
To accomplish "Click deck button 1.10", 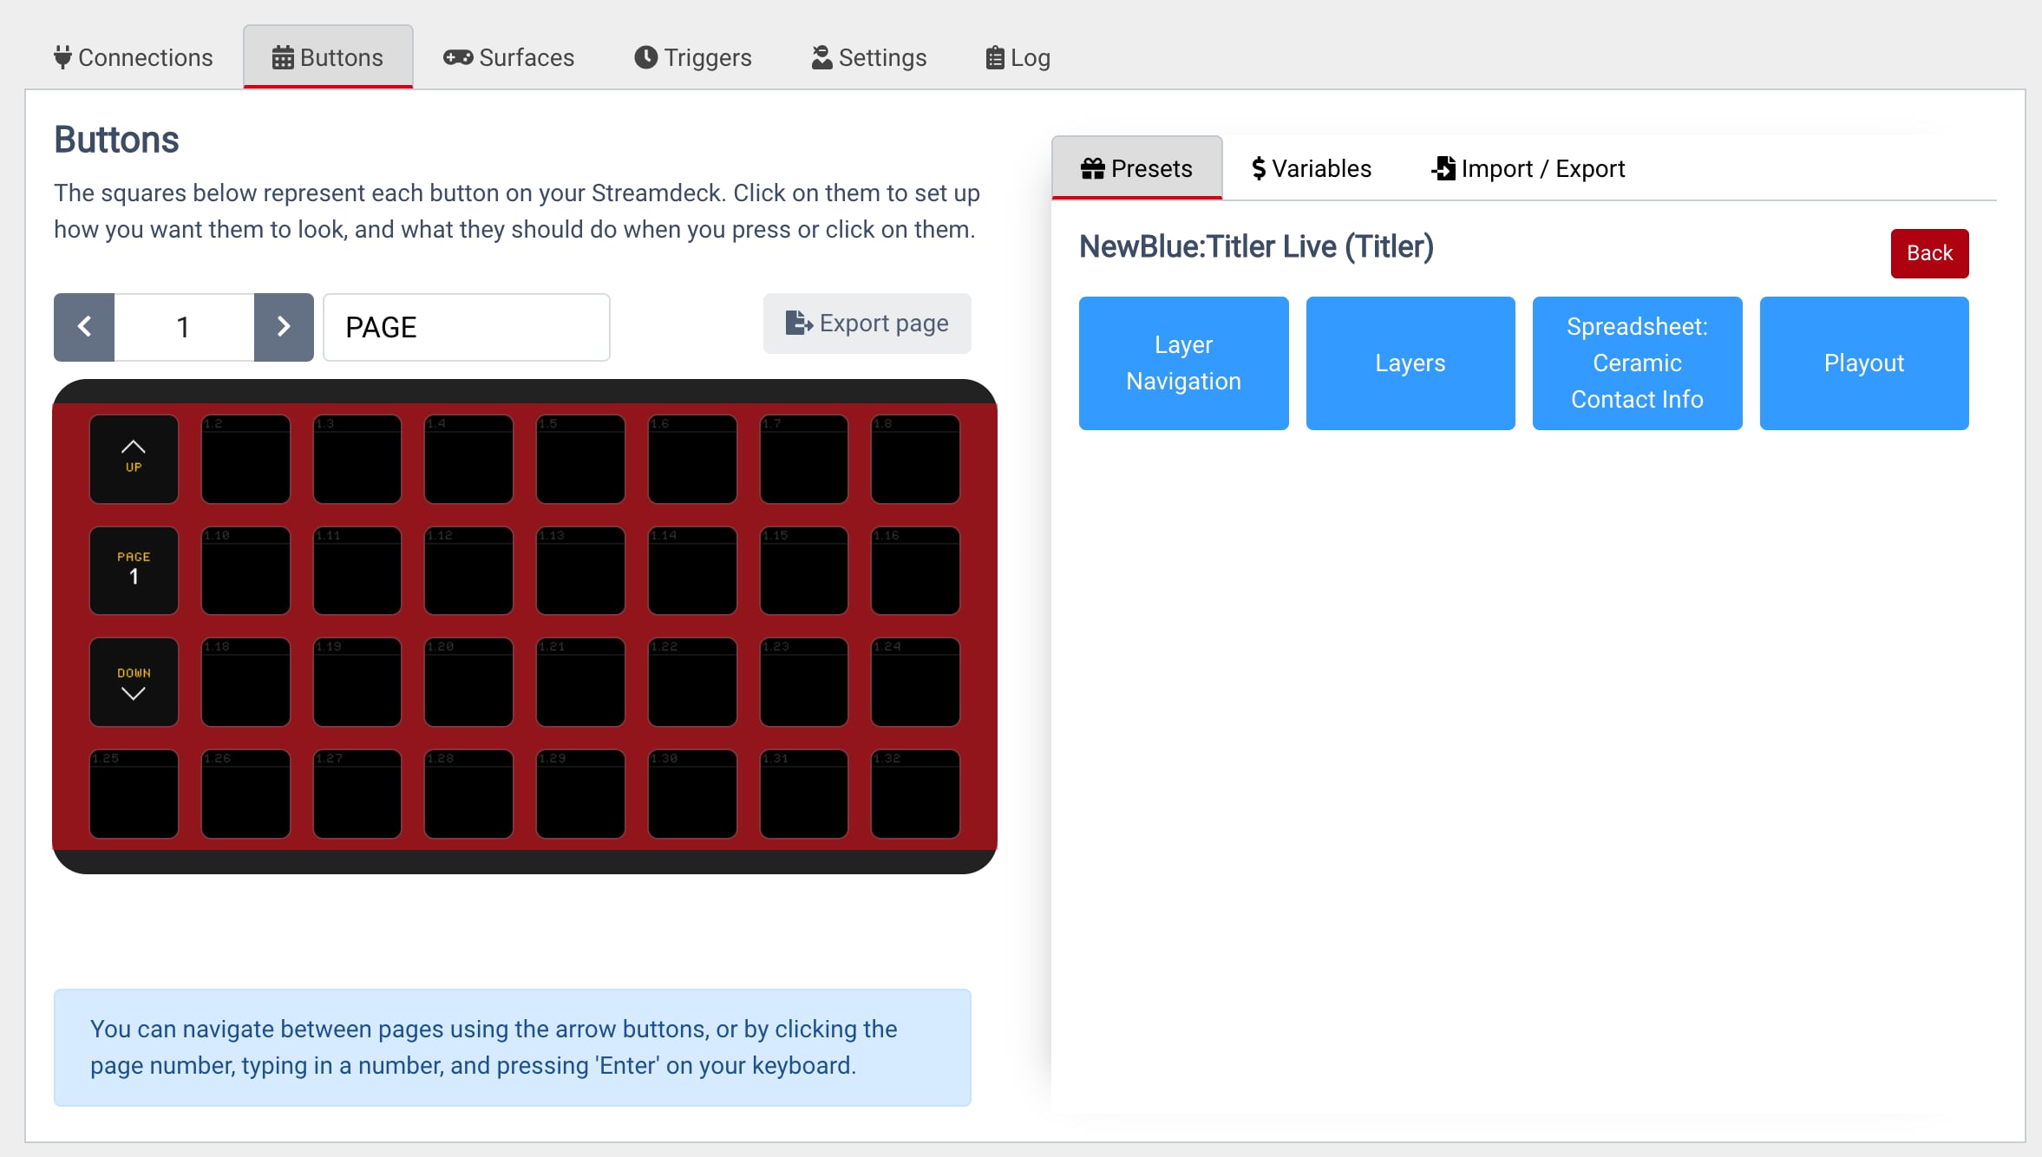I will point(245,571).
